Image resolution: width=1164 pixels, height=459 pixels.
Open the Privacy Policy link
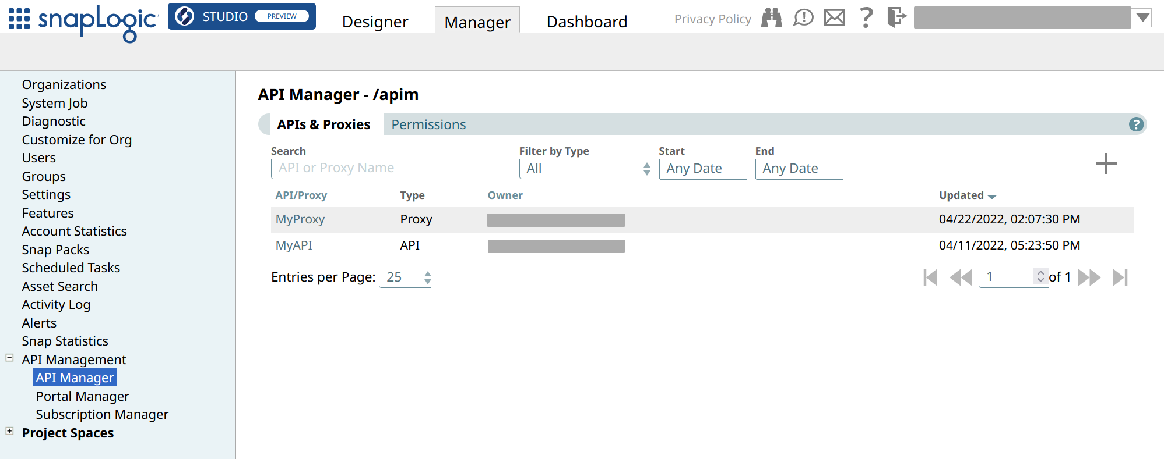tap(712, 19)
